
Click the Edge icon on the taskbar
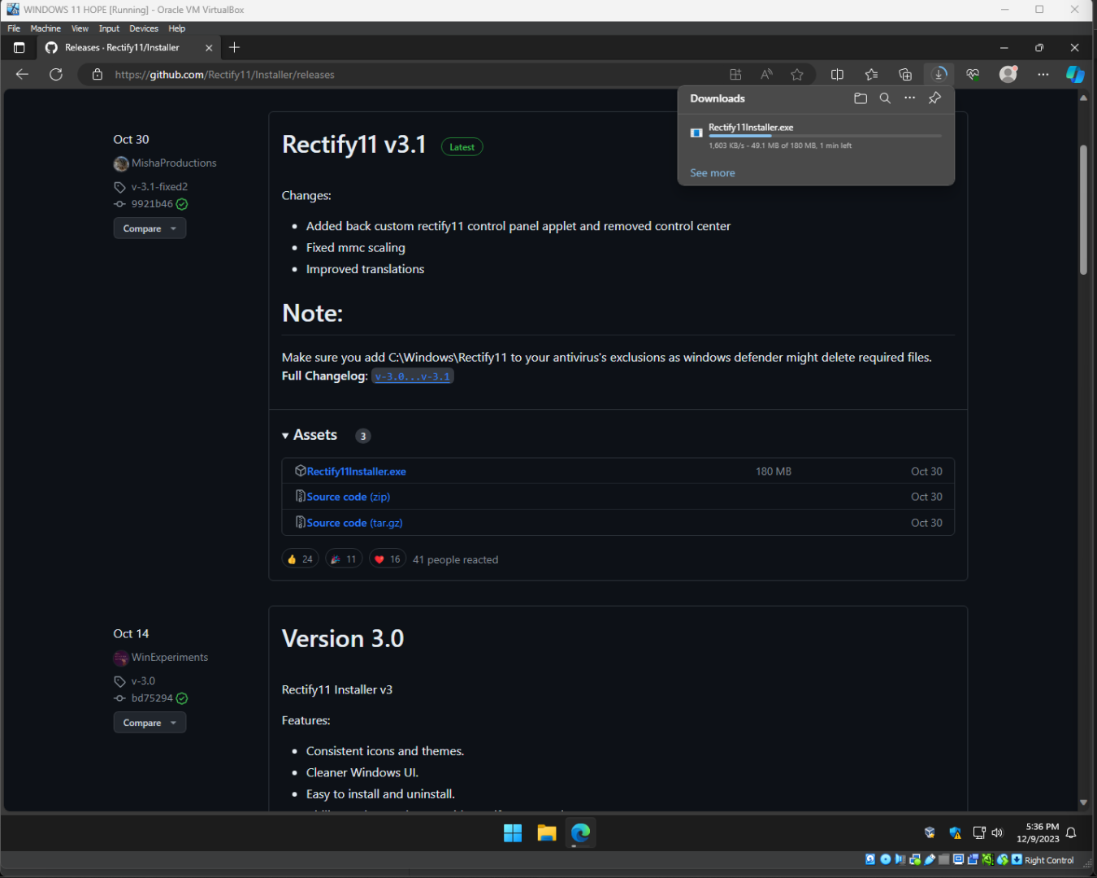tap(581, 833)
